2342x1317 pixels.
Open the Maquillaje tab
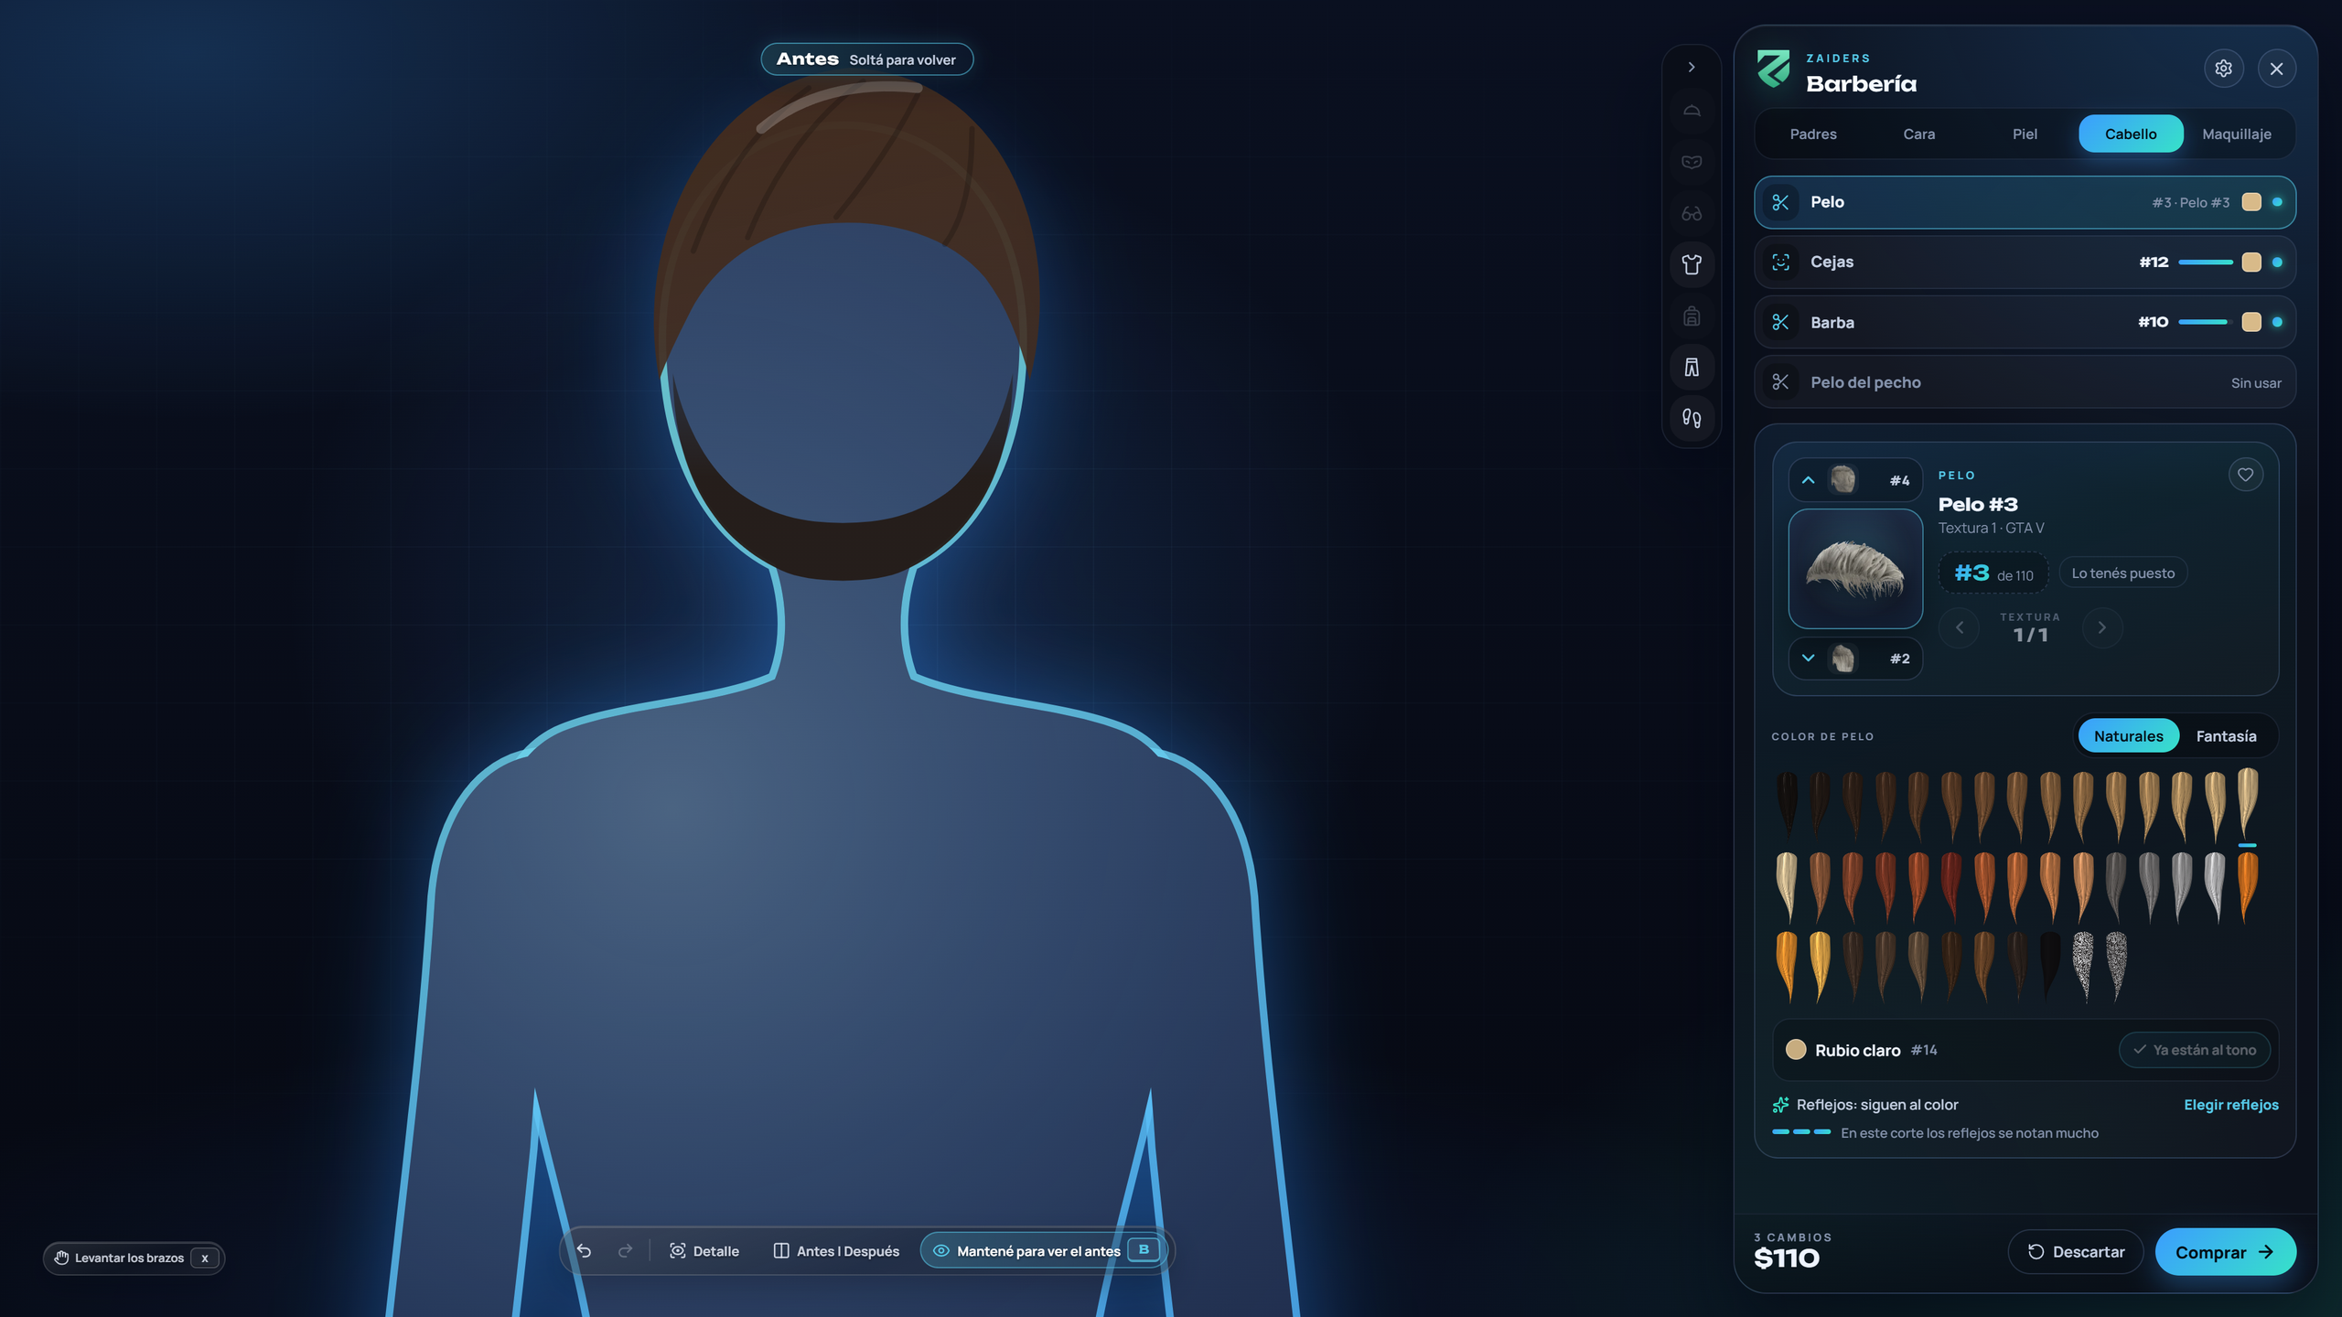pyautogui.click(x=2236, y=134)
